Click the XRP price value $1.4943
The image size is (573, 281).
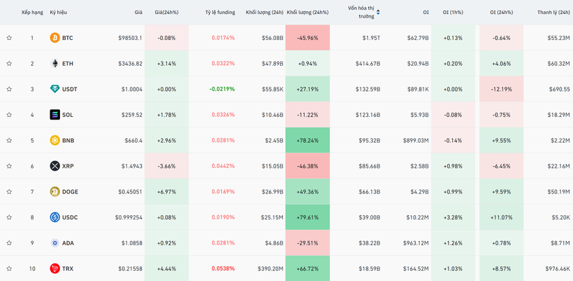(x=131, y=166)
